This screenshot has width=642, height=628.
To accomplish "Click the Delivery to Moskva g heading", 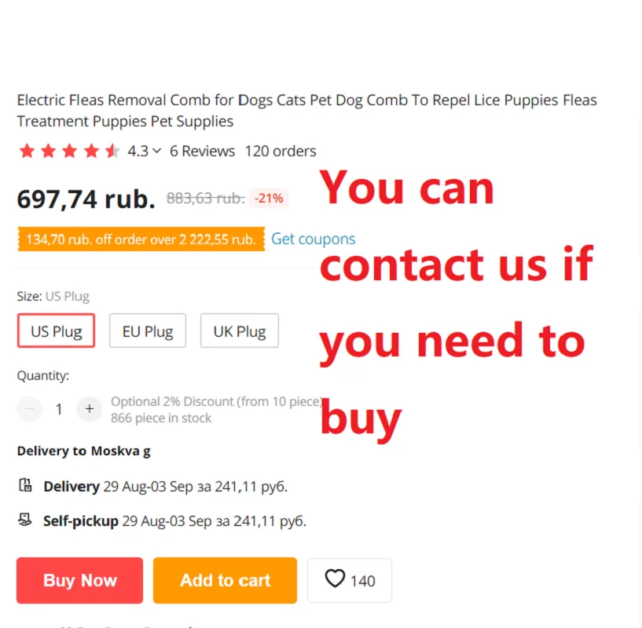I will (84, 451).
